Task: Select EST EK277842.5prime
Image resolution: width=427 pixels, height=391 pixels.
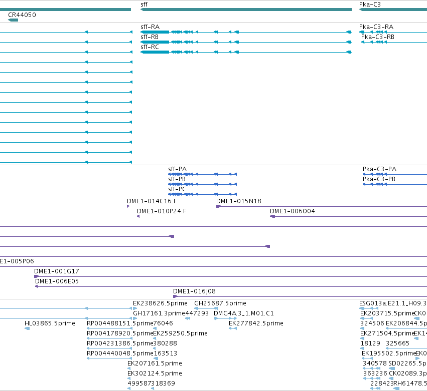Action: (x=256, y=323)
